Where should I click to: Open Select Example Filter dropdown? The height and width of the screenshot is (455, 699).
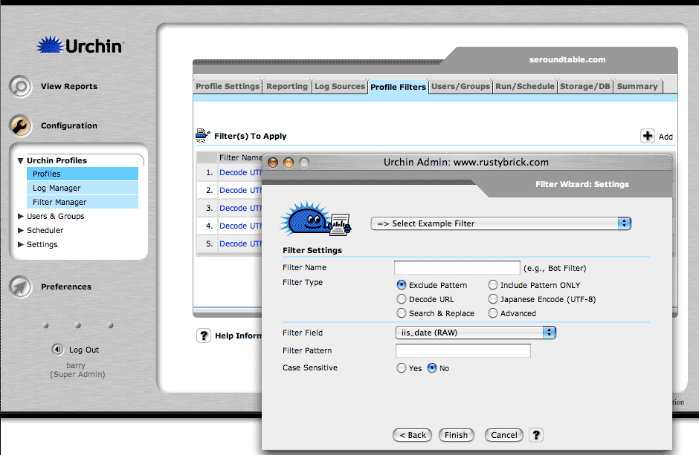pyautogui.click(x=500, y=223)
